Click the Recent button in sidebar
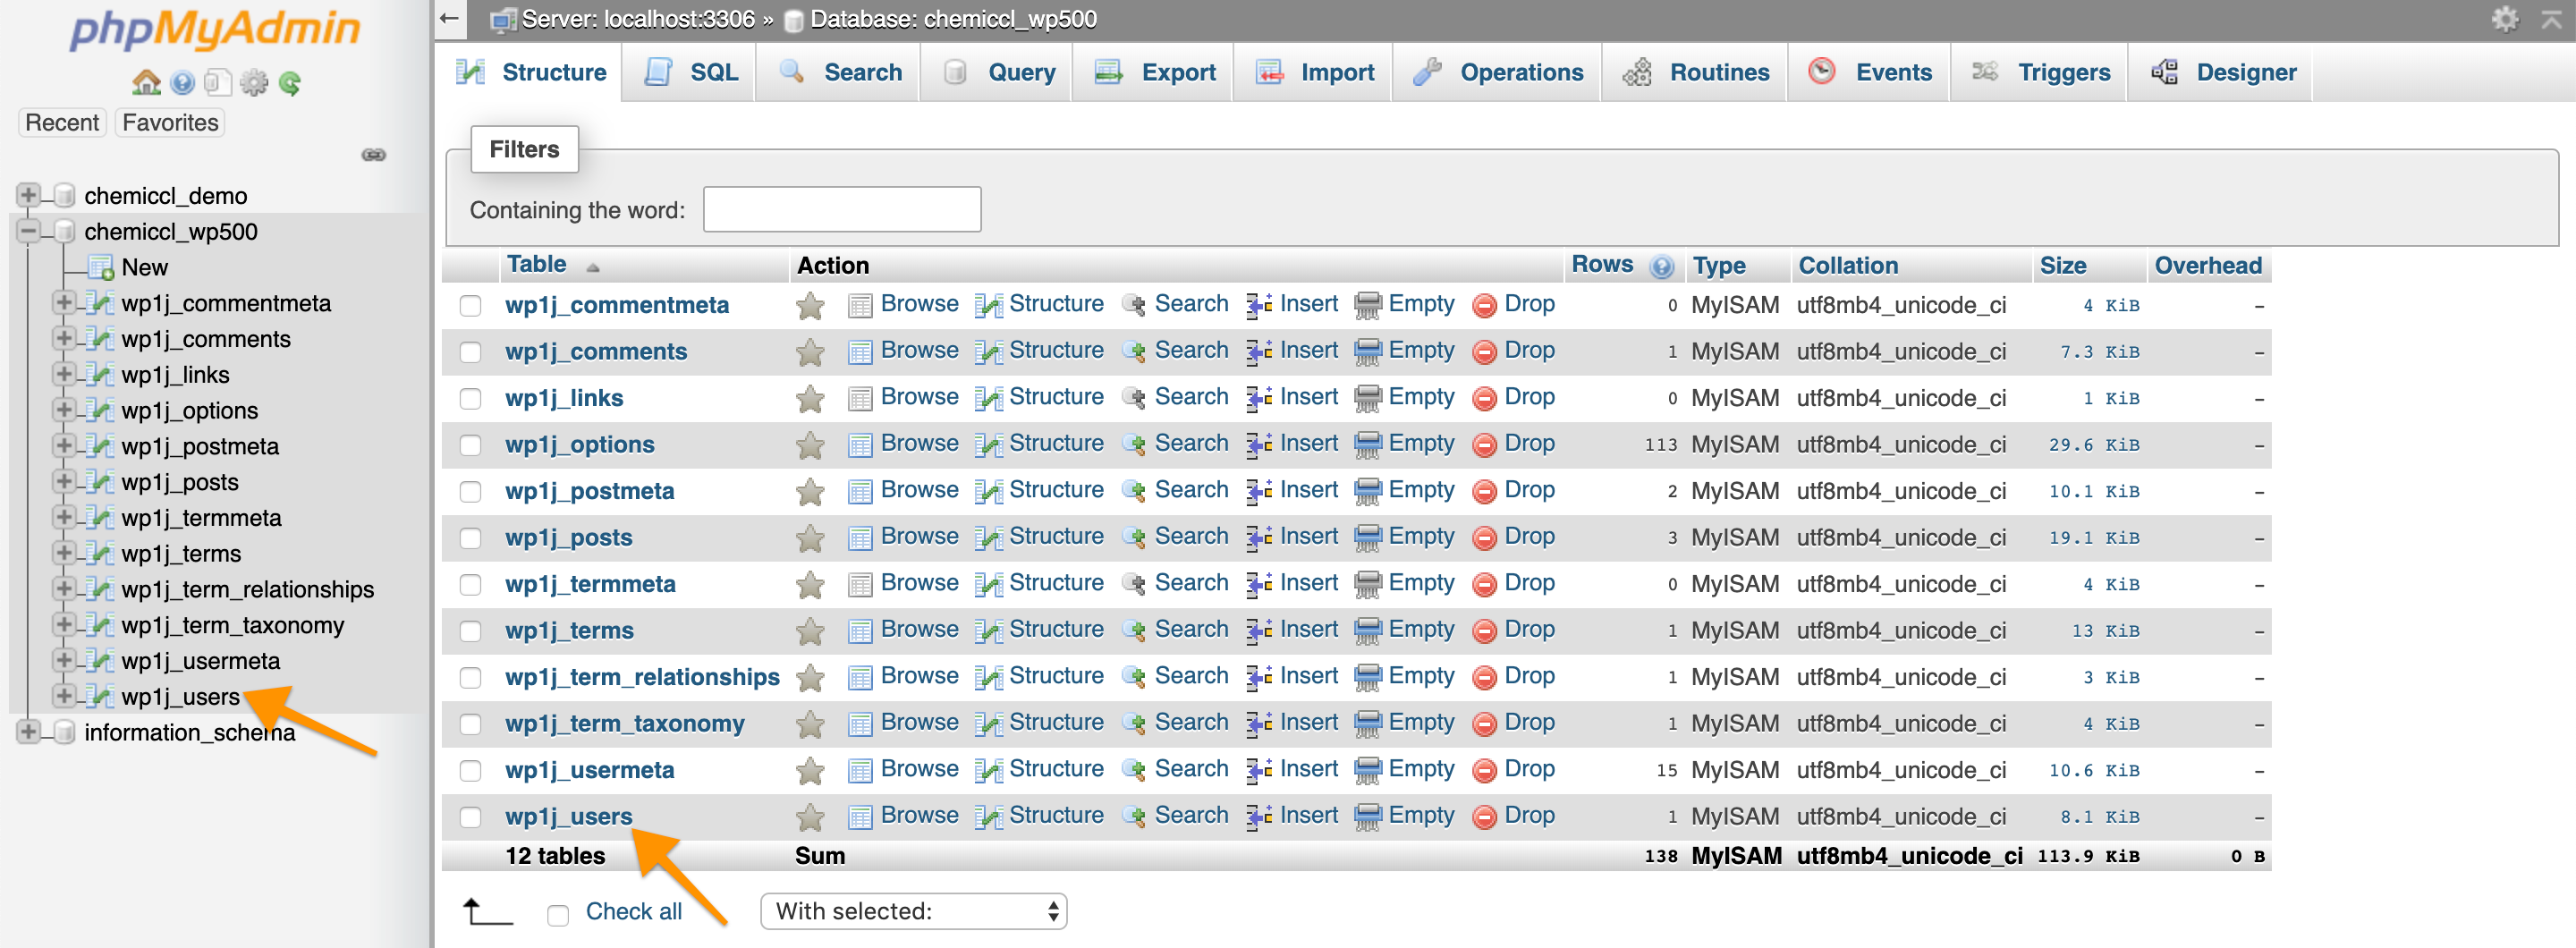This screenshot has height=948, width=2576. pos(62,122)
